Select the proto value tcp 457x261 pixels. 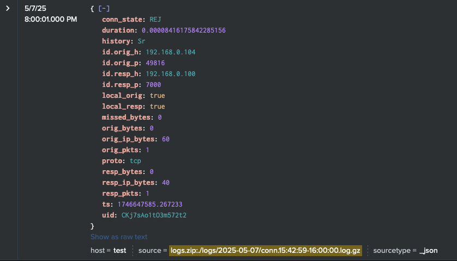tap(136, 161)
